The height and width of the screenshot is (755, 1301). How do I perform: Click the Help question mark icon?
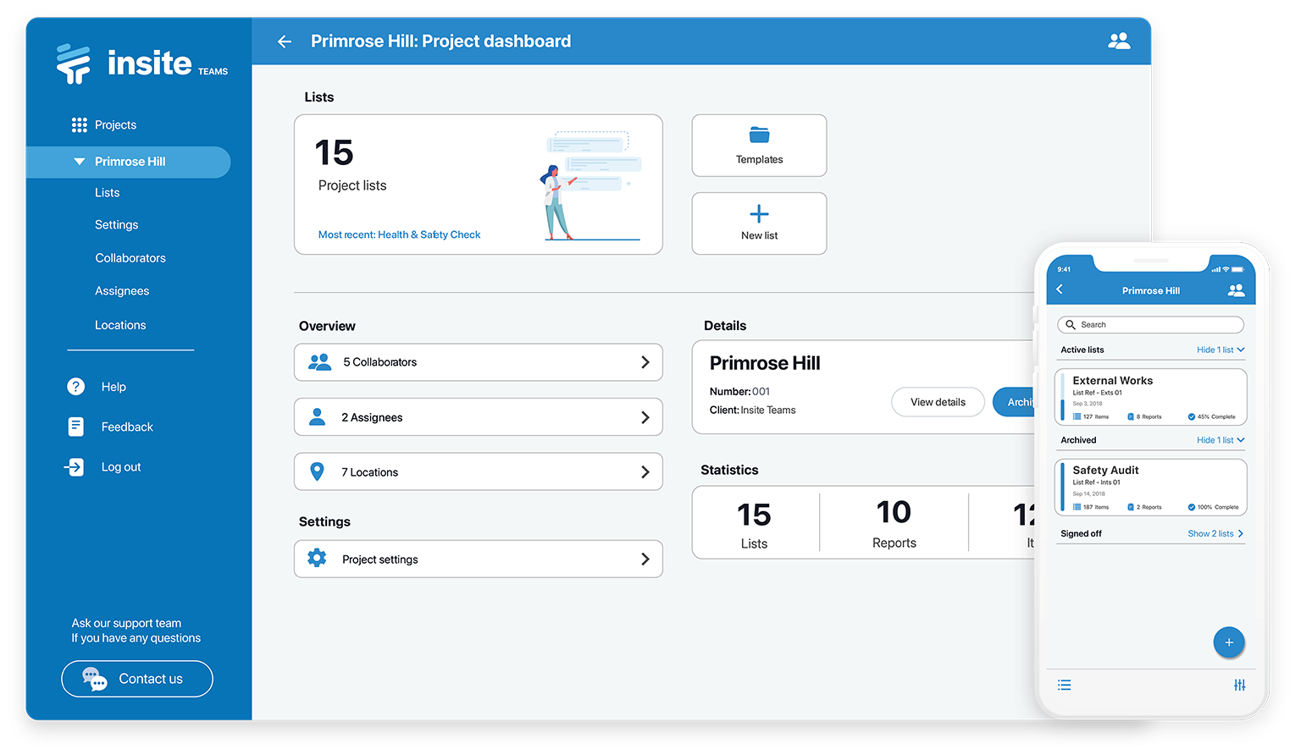76,387
